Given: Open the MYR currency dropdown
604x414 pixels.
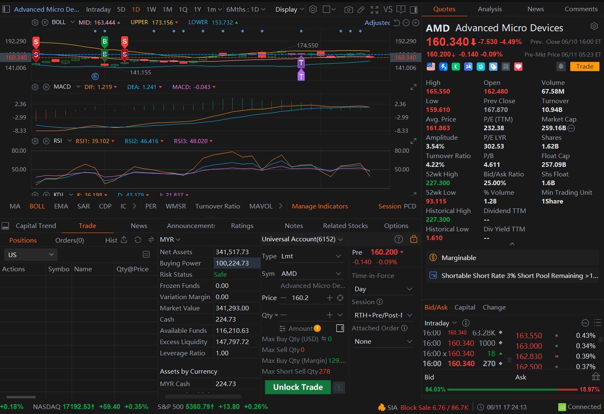Looking at the screenshot, I should [x=170, y=240].
